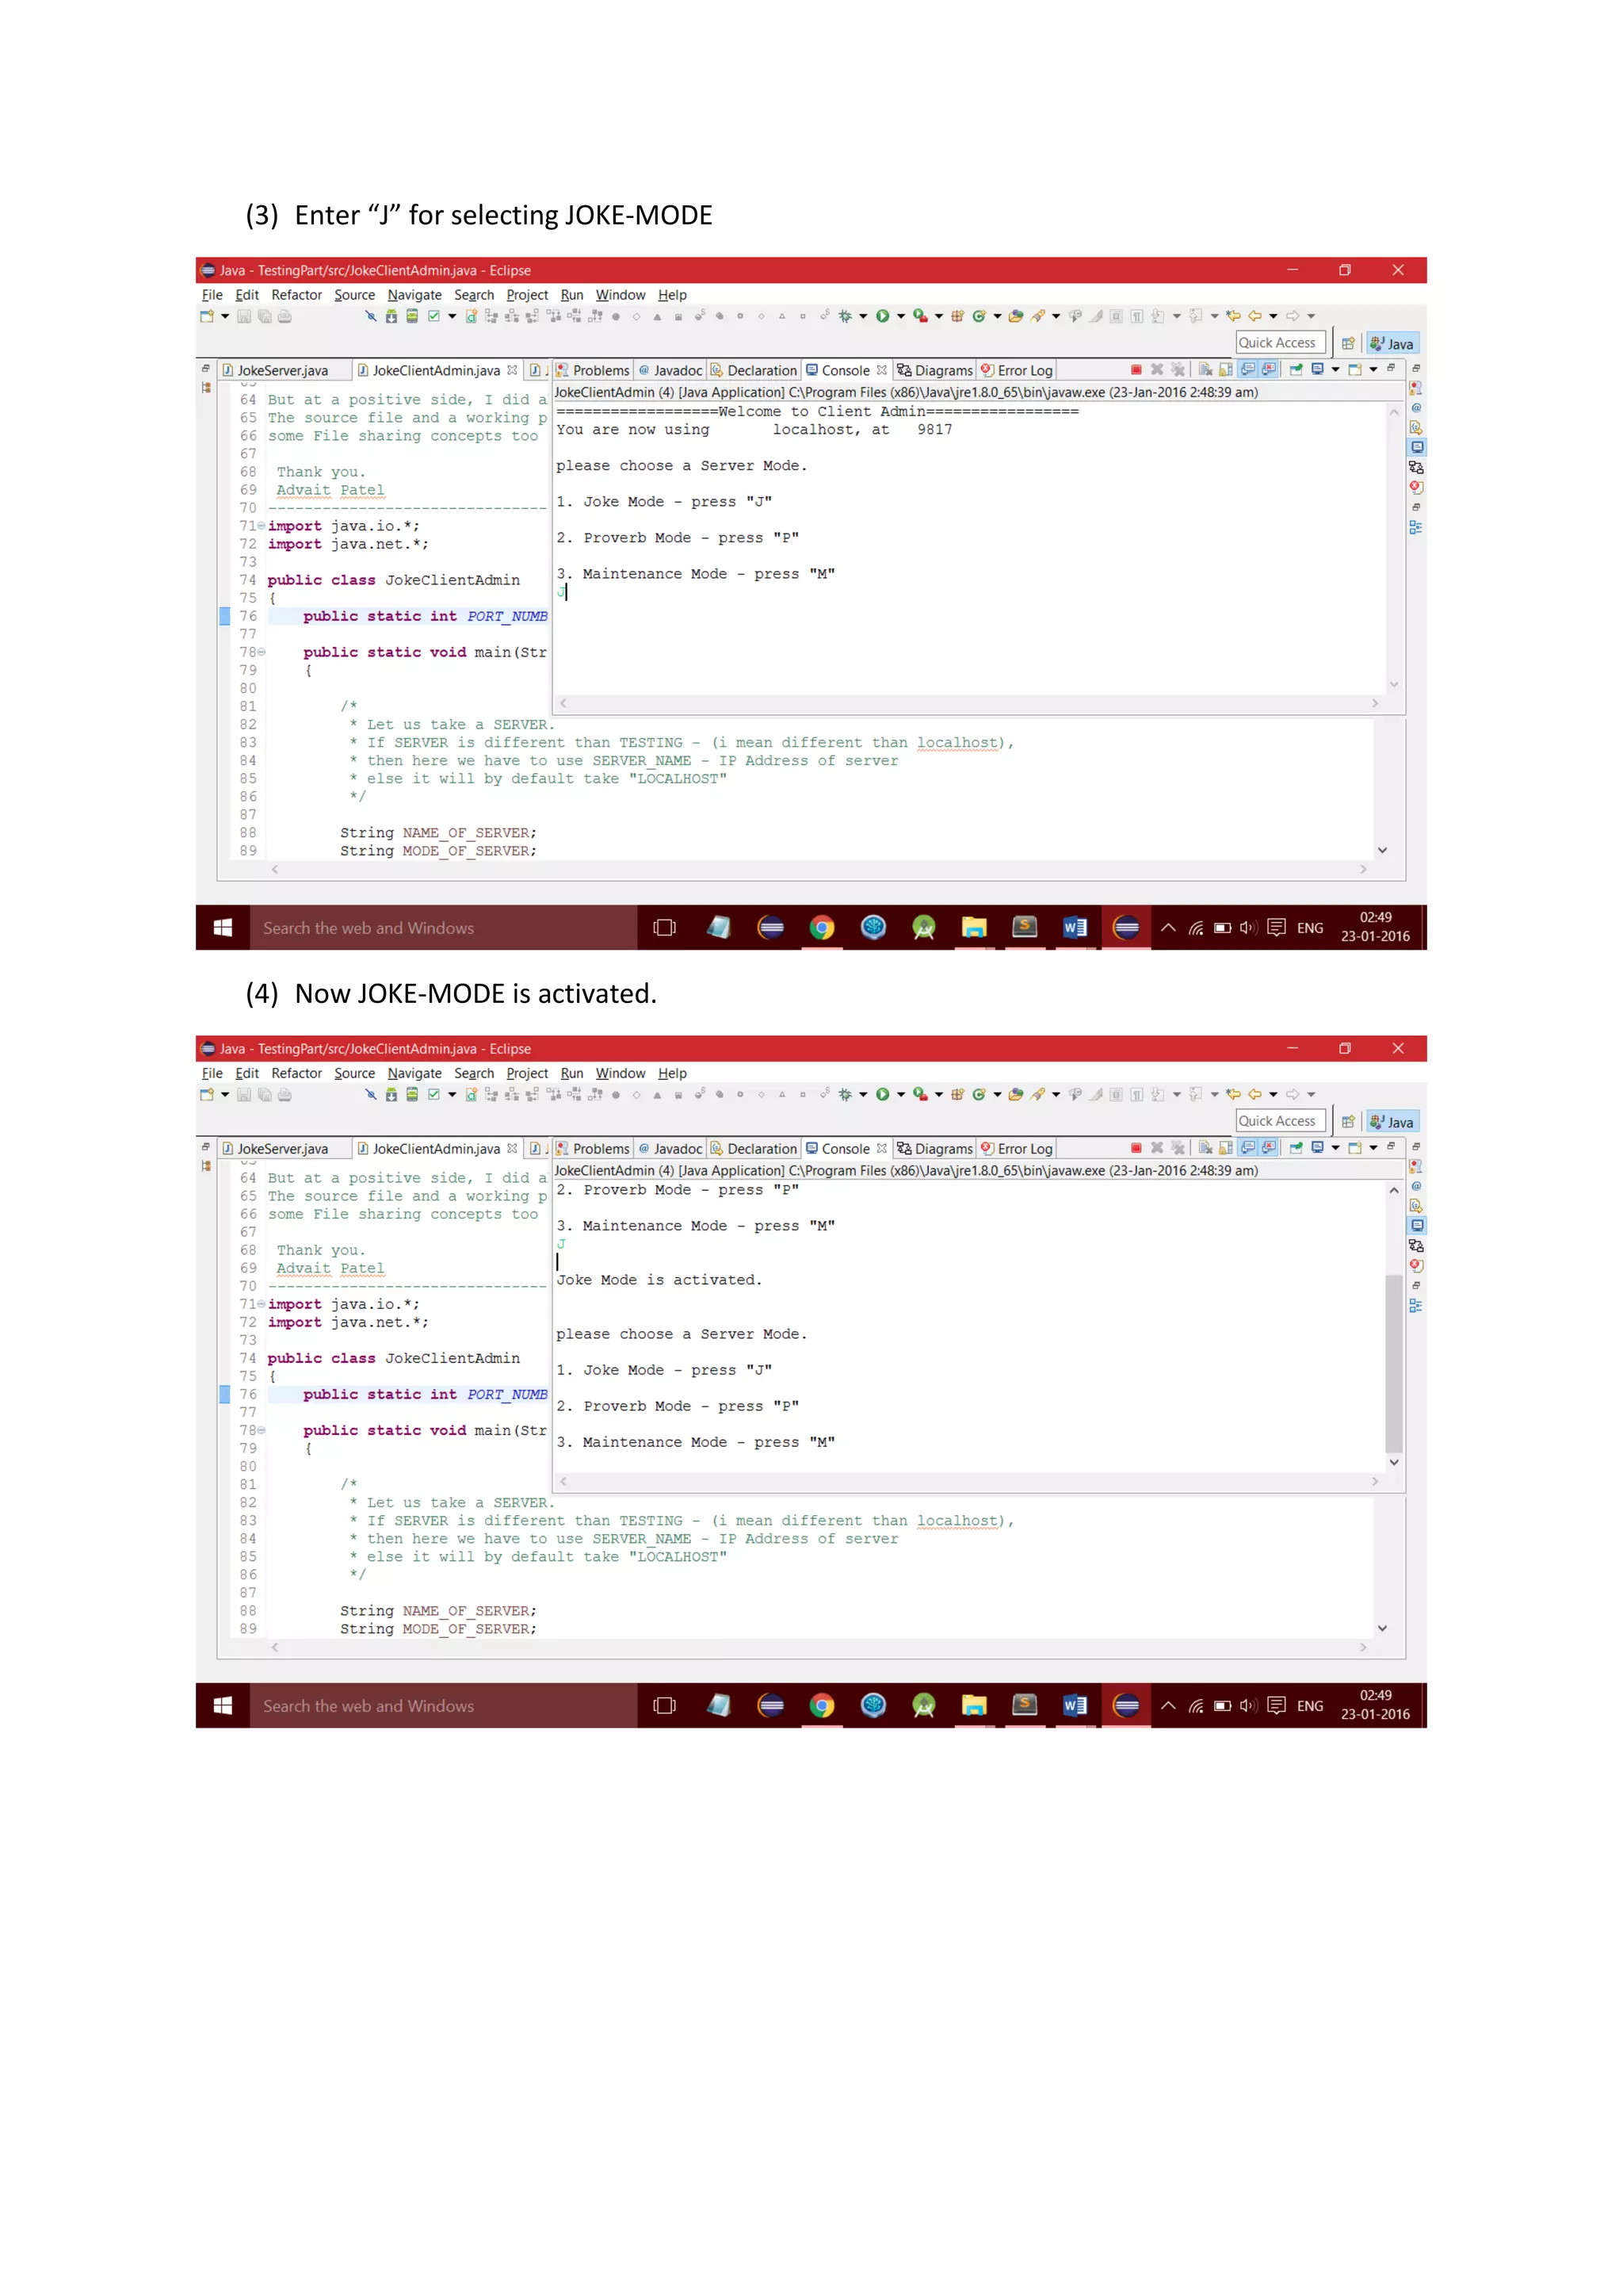The image size is (1623, 2296).
Task: Click Debug bug icon in lower Eclipse toolbar
Action: coord(846,1095)
